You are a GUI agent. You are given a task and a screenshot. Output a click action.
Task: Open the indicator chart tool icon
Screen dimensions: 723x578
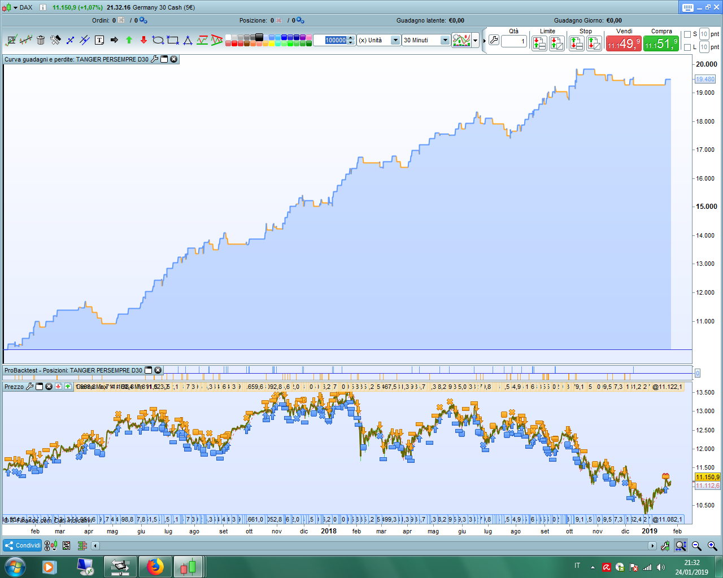pyautogui.click(x=11, y=40)
